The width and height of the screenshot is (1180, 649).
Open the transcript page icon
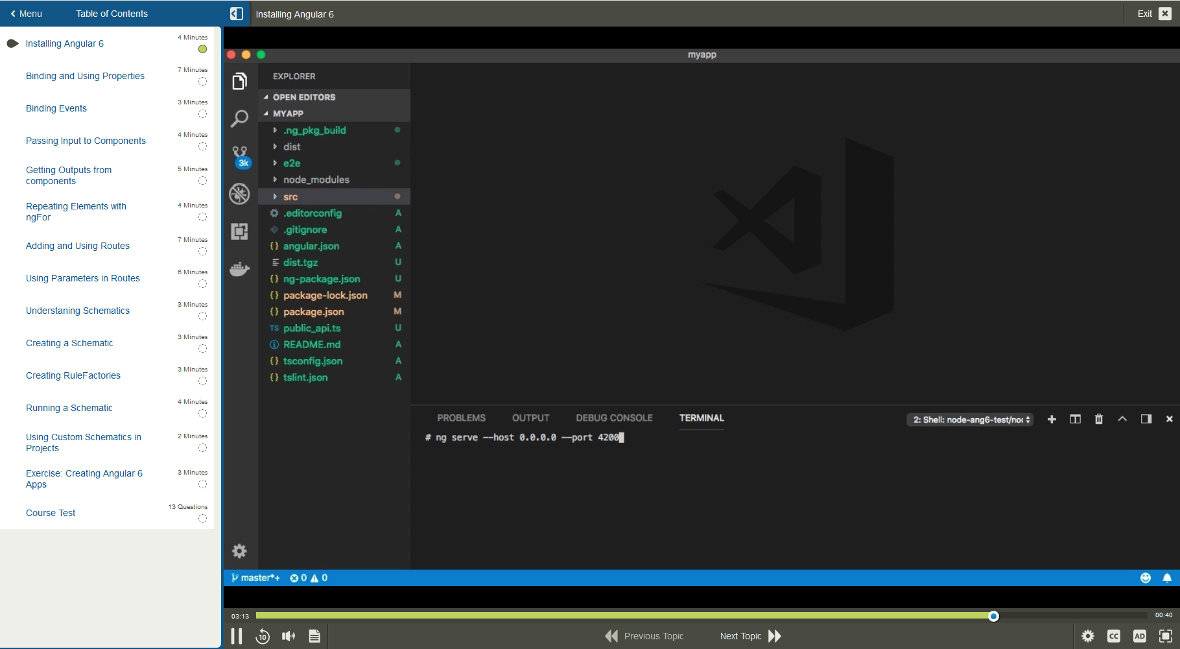(x=314, y=637)
